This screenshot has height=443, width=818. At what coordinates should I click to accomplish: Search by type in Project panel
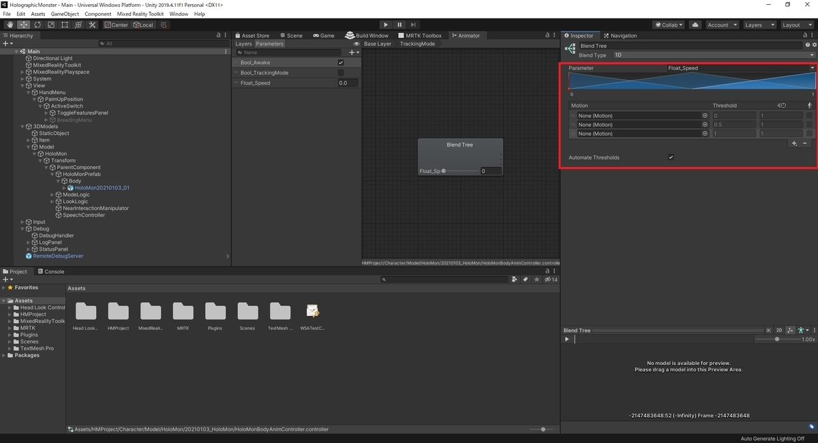point(515,279)
